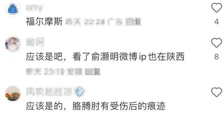The width and height of the screenshot is (223, 115).
Task: Open username above the 应该是吧 comment
Action: tap(35, 42)
